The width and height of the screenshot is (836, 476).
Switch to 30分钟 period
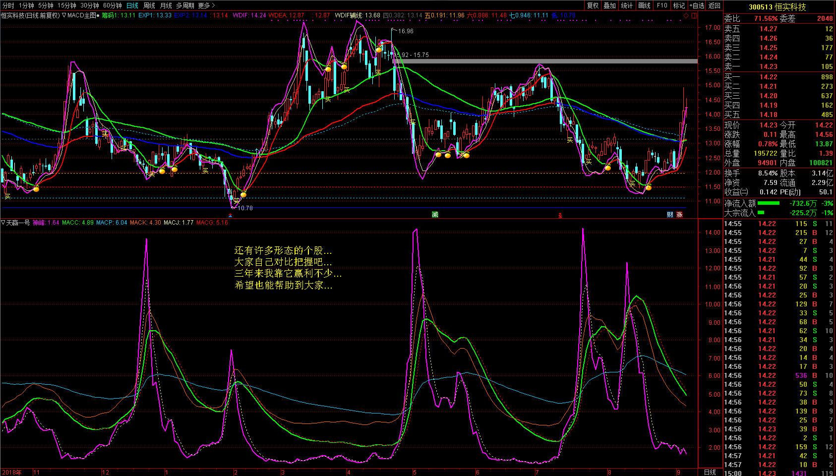click(x=90, y=5)
